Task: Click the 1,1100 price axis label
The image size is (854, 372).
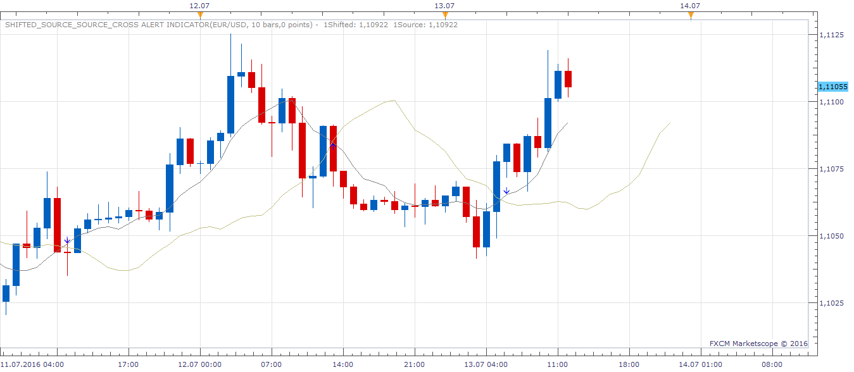Action: click(831, 102)
